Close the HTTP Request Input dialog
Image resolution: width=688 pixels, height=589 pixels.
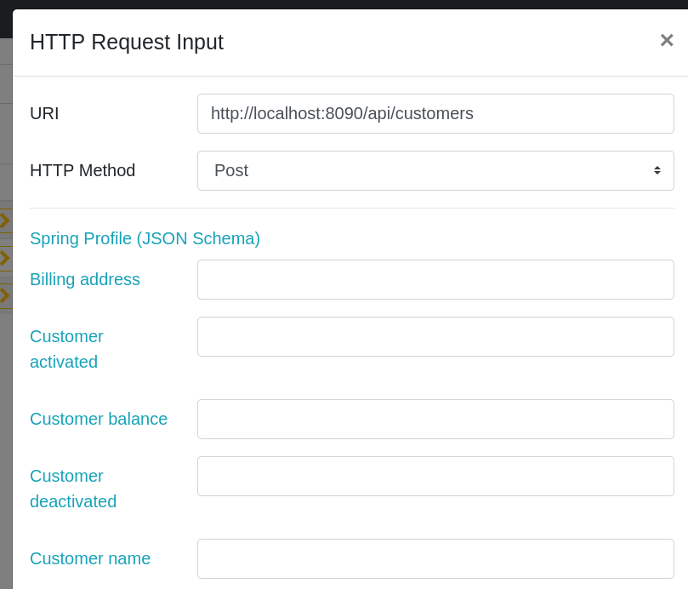666,40
